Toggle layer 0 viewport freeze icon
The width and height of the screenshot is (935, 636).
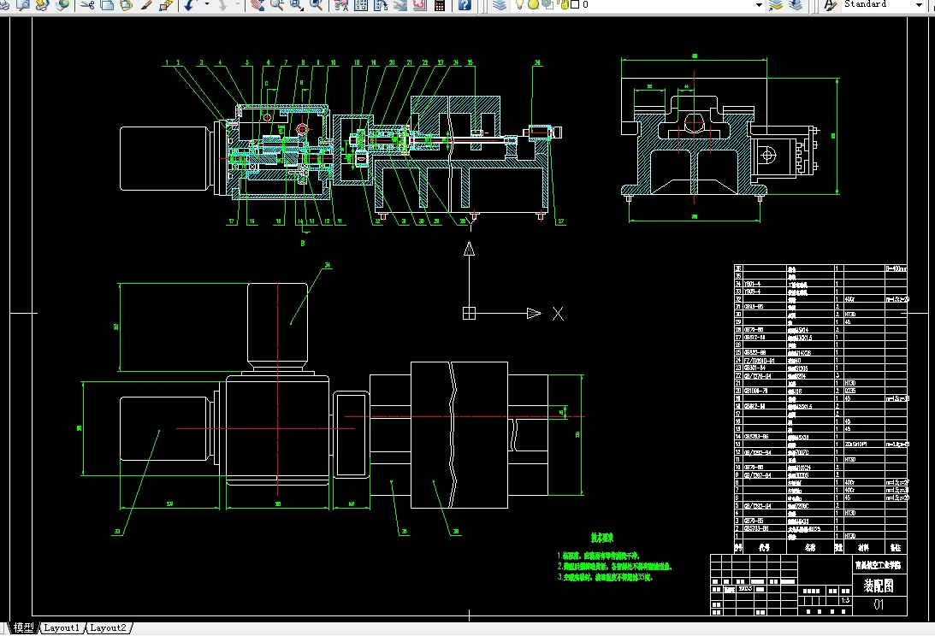pyautogui.click(x=547, y=4)
